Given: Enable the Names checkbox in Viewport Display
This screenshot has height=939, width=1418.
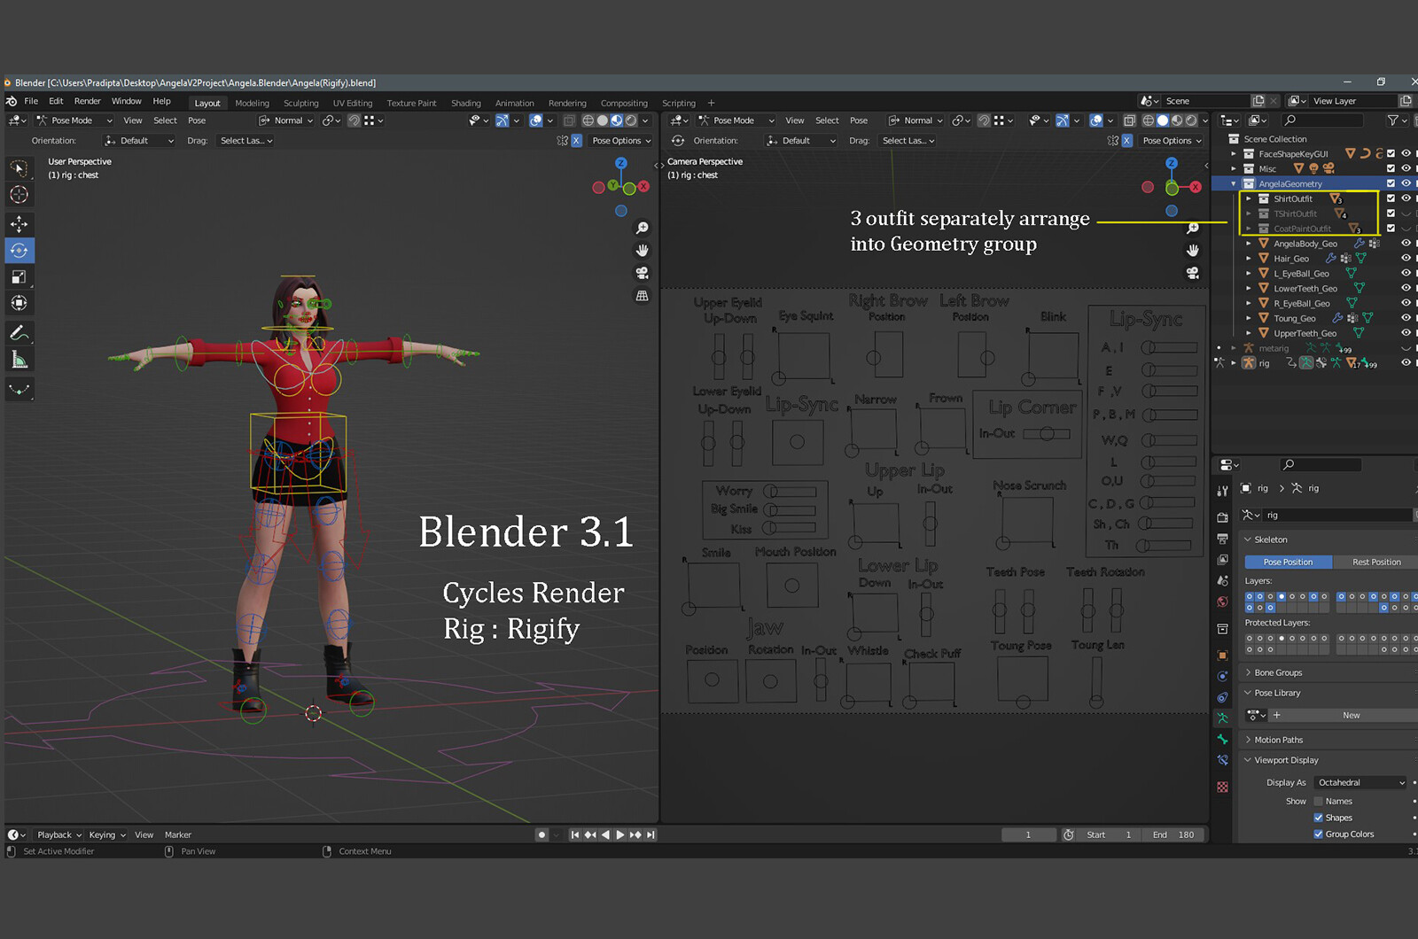Looking at the screenshot, I should point(1319,802).
